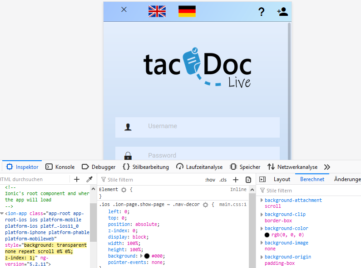Select the computed value 'border-box'
Viewport: 361px width, 268px height.
[278, 220]
